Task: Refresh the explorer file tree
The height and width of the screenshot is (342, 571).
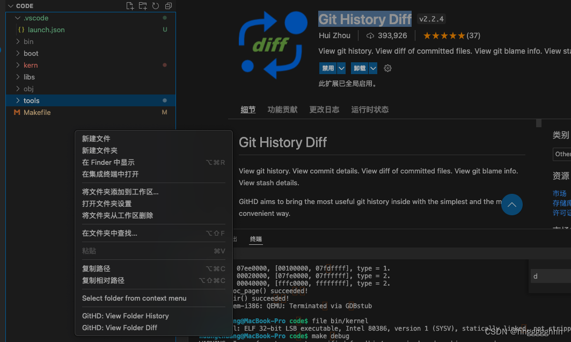Action: (156, 6)
